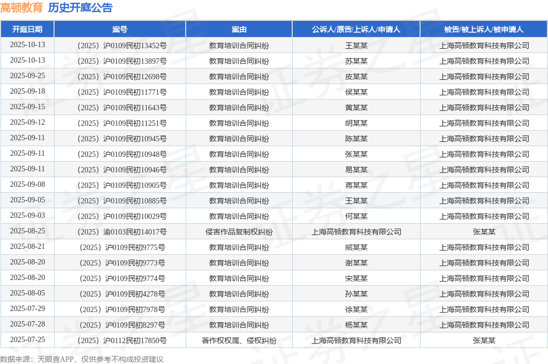Viewport: 548px width, 364px height.
Task: Click the 开庭日期 column header
Action: point(27,29)
